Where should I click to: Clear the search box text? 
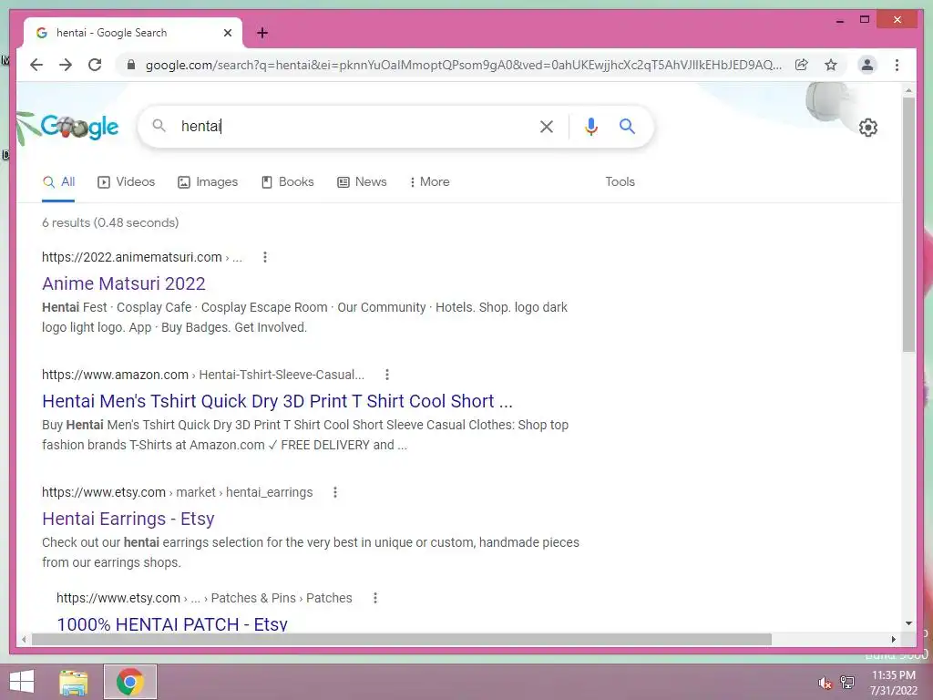click(547, 126)
